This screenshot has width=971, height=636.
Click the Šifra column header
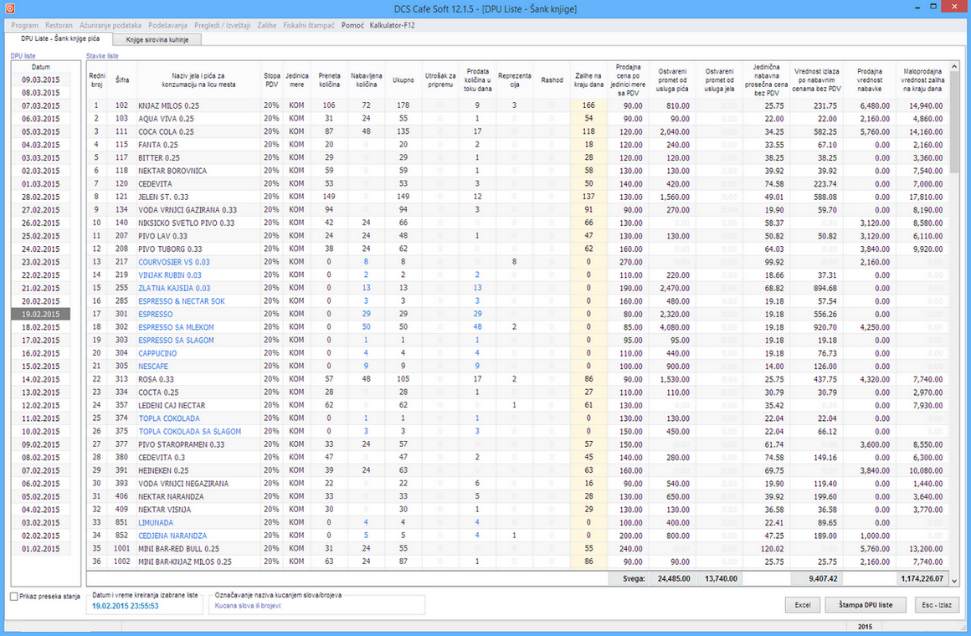pyautogui.click(x=122, y=80)
